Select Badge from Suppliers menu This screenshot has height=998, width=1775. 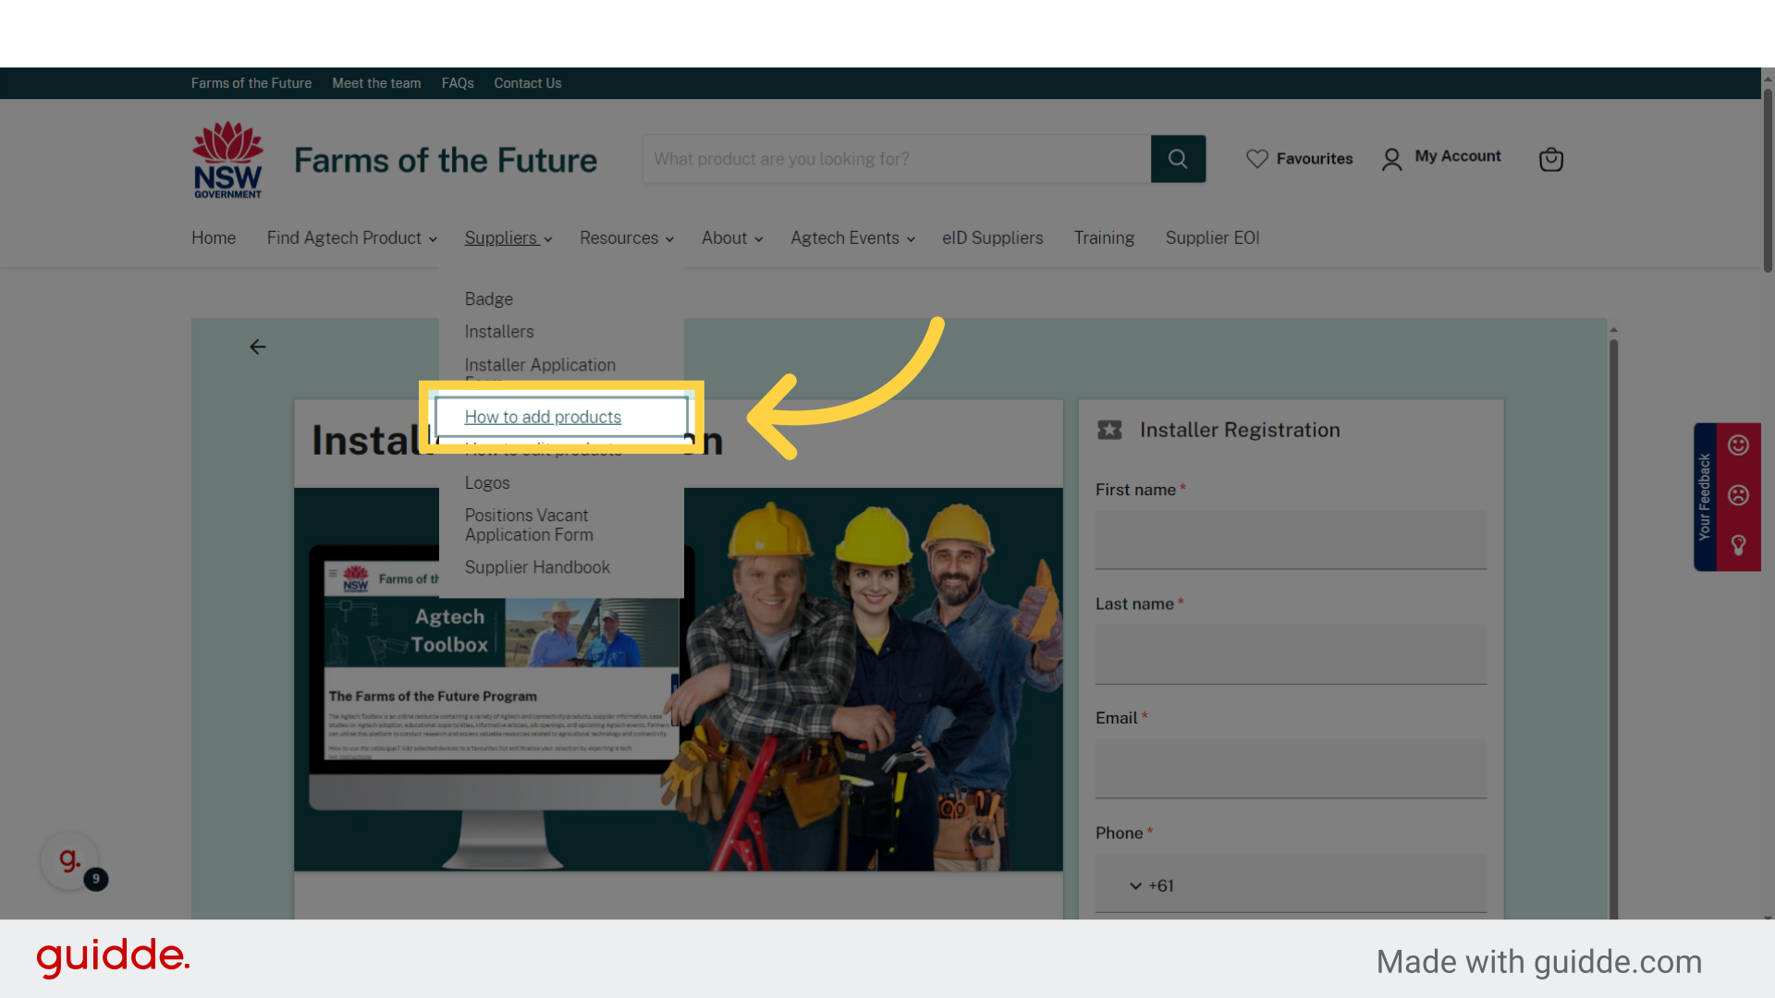point(488,298)
